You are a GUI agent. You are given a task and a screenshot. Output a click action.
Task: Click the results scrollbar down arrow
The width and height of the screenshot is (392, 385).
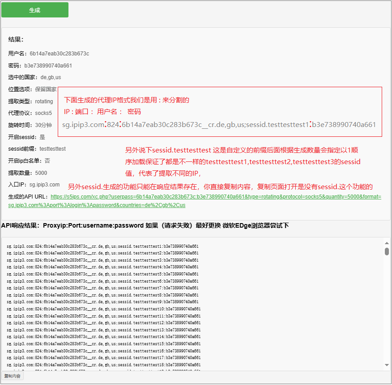(387, 365)
